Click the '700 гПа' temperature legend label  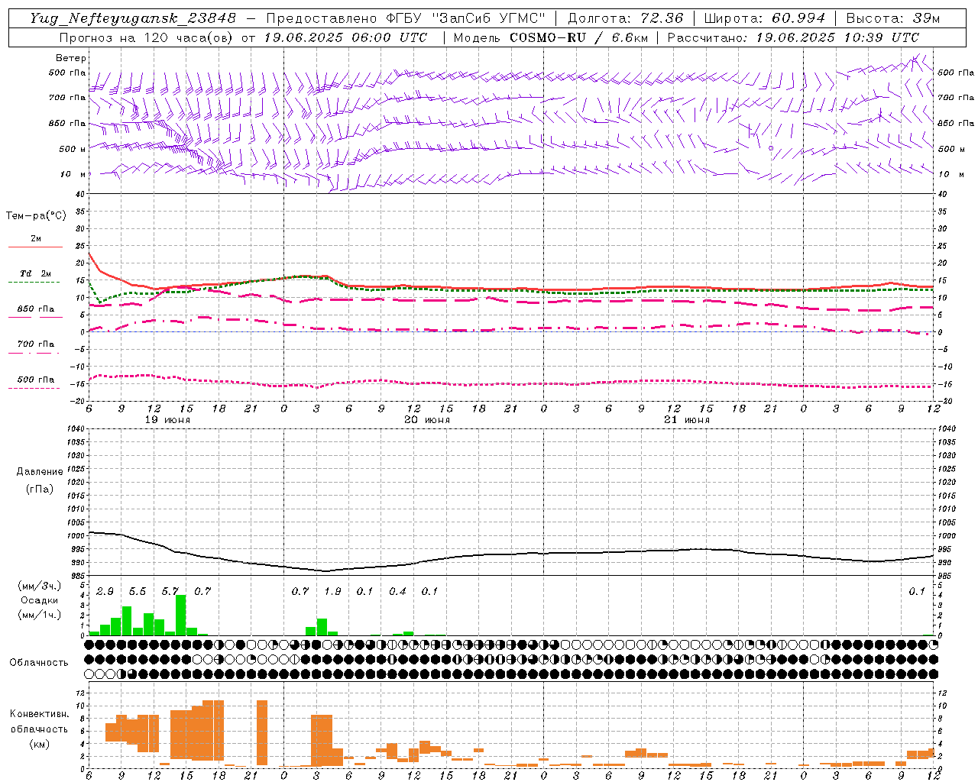(x=36, y=344)
